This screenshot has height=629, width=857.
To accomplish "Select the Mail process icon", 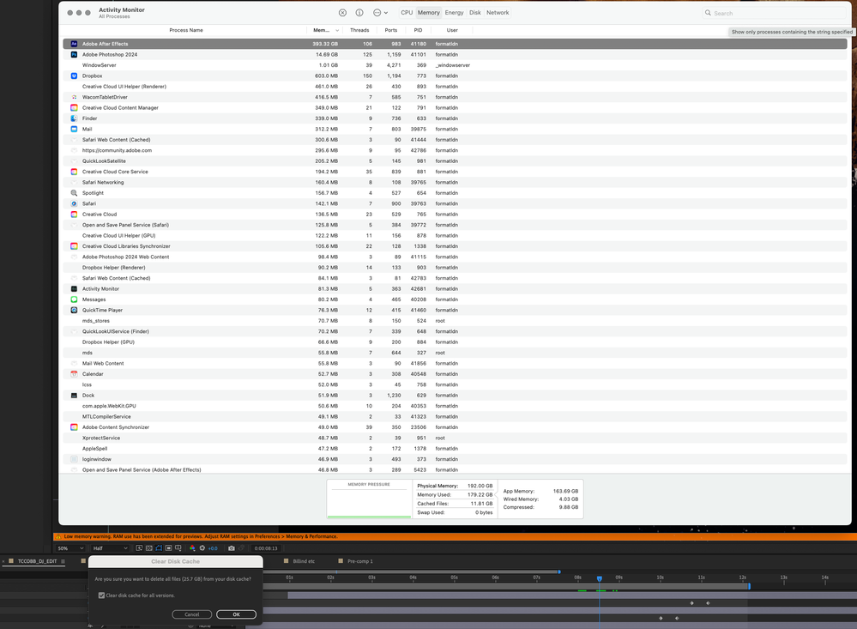I will pos(74,129).
